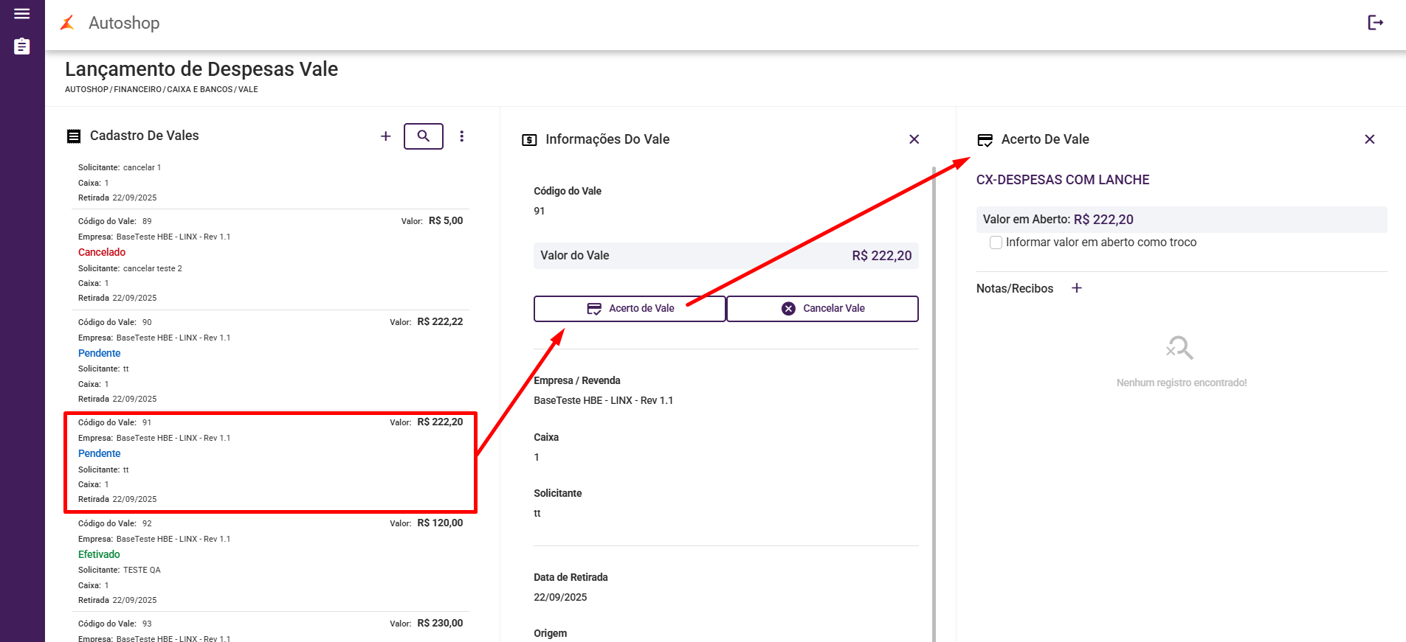Select vale 90 with value R$ 222,22
The image size is (1406, 642).
click(270, 360)
